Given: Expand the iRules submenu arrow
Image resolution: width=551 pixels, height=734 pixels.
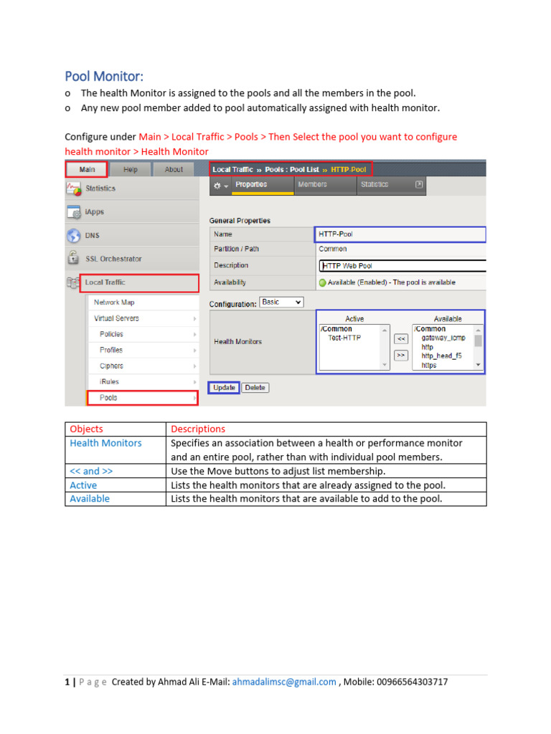Looking at the screenshot, I should [x=194, y=383].
